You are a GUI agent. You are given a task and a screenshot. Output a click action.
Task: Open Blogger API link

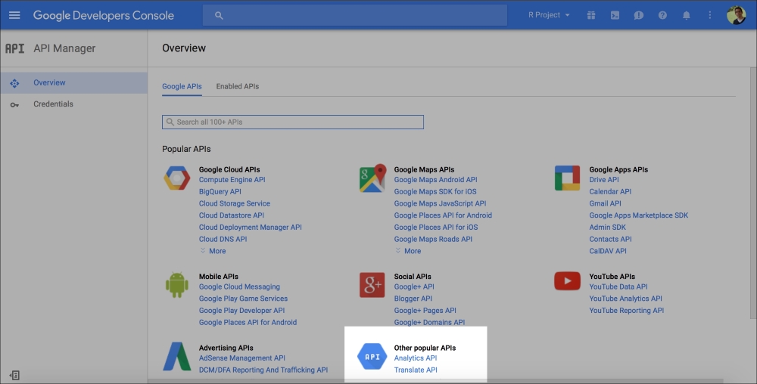click(413, 299)
